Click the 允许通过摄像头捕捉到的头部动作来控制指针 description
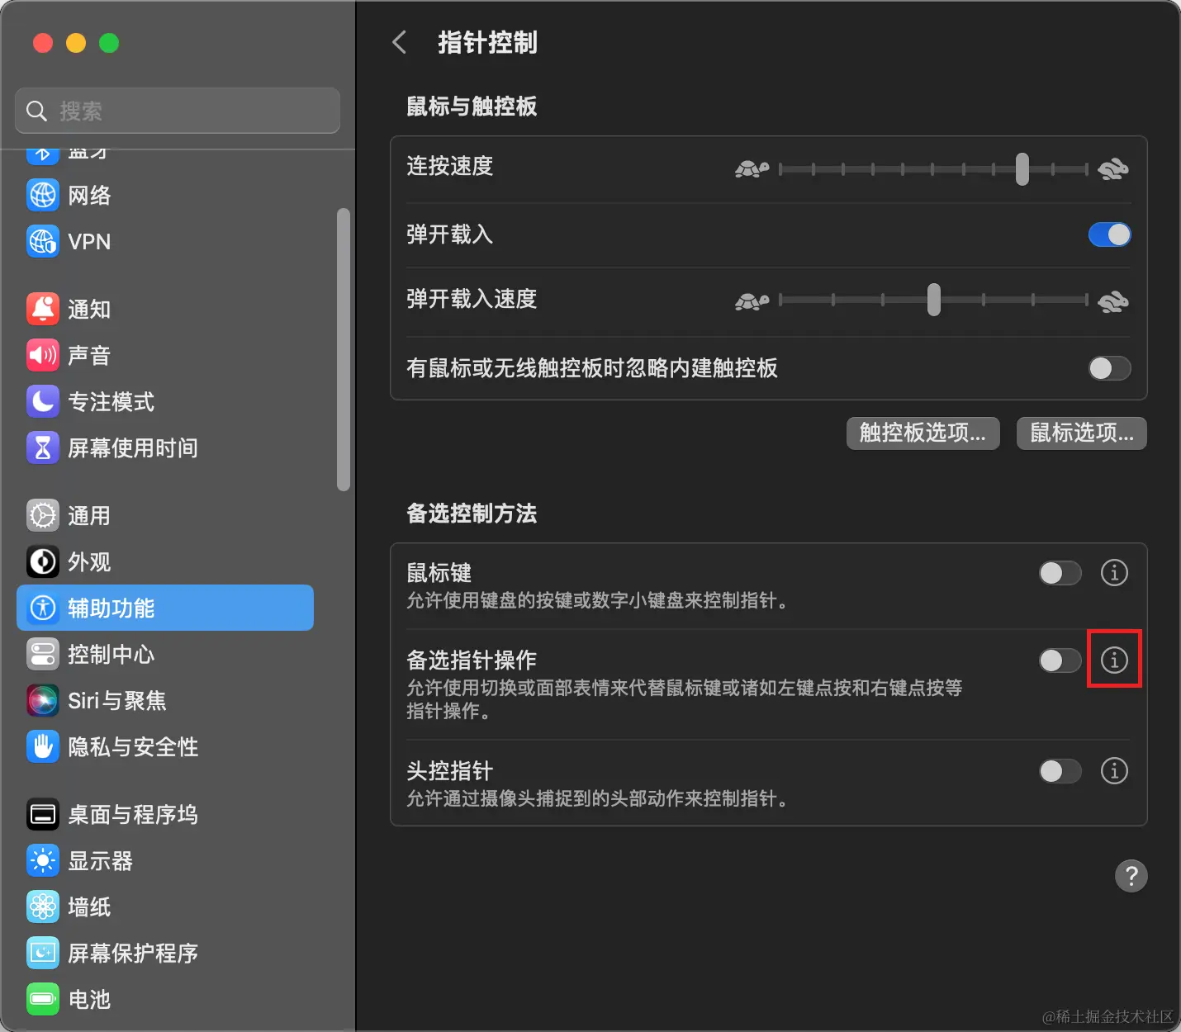Screen dimensions: 1181x1032 [x=600, y=798]
